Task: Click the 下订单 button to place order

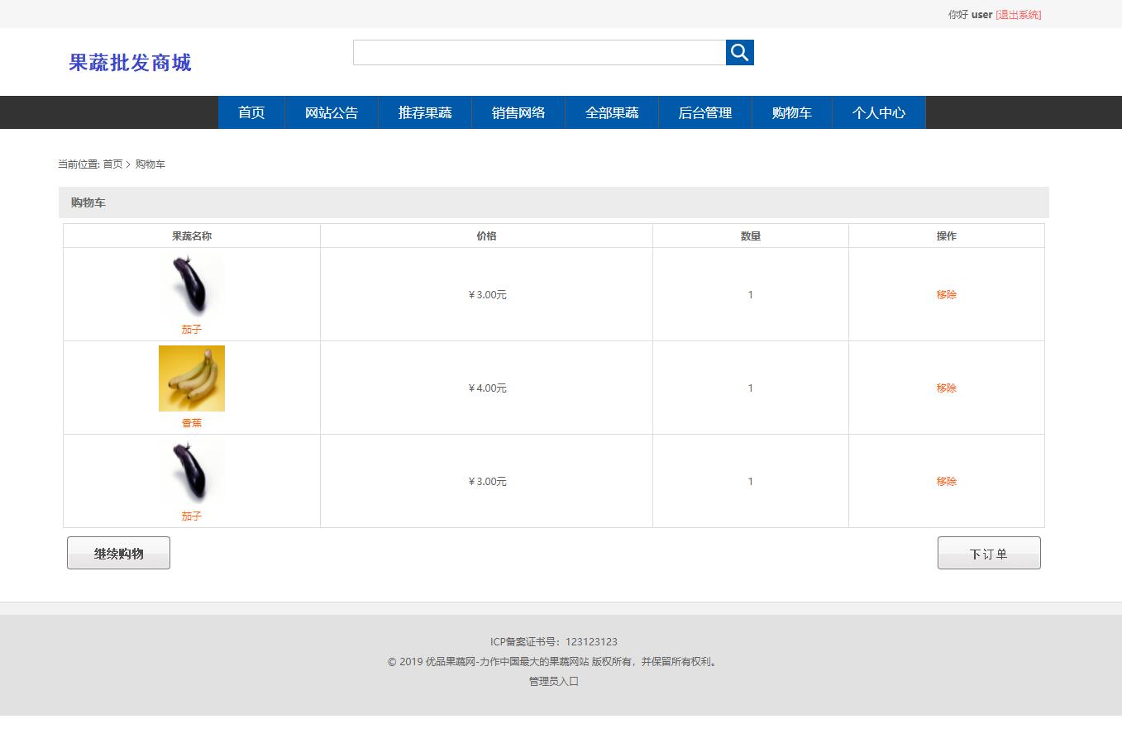Action: tap(988, 552)
